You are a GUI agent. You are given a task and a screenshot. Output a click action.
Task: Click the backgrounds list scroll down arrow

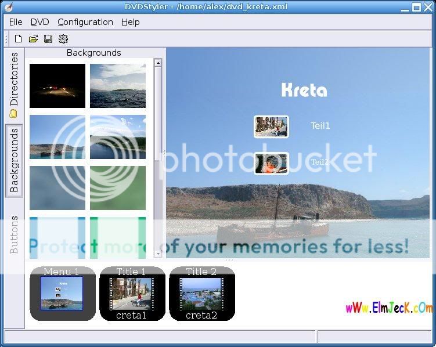(158, 254)
